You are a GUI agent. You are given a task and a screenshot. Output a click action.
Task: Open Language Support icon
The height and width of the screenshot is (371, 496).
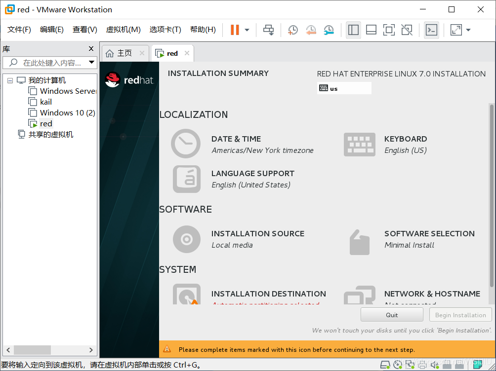click(x=187, y=179)
